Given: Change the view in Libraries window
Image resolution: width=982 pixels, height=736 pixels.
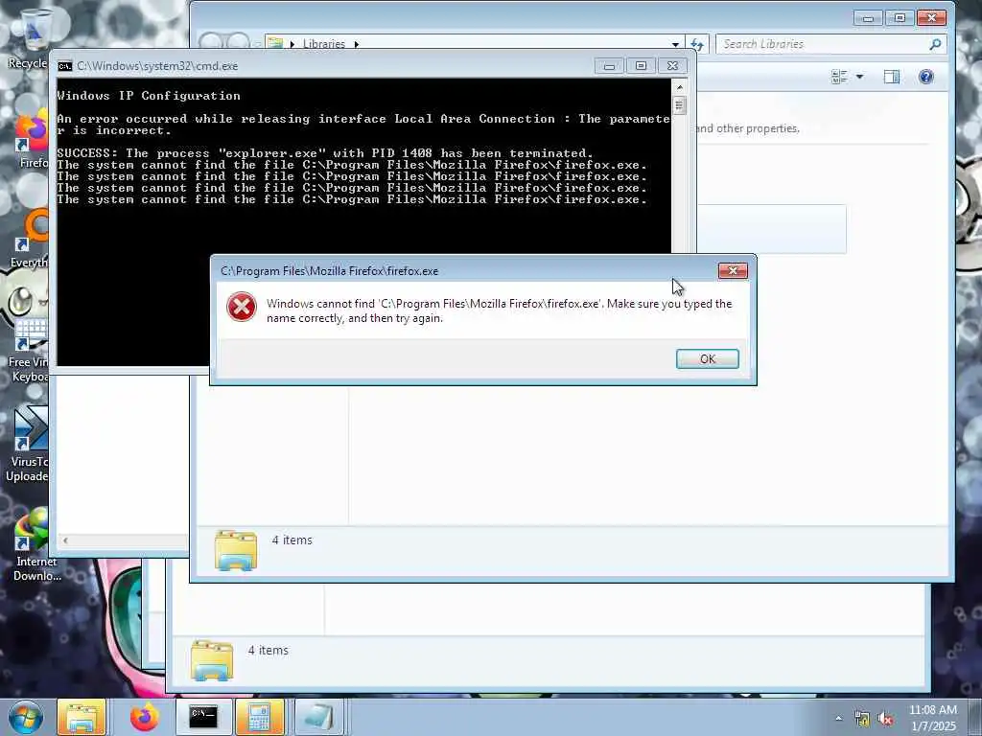Looking at the screenshot, I should click(839, 77).
